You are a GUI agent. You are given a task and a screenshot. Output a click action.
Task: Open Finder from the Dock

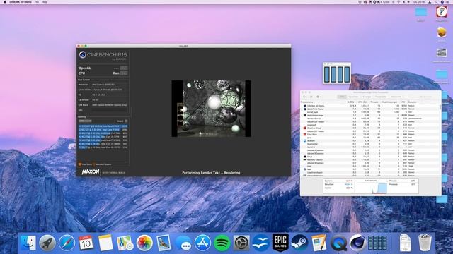28,243
